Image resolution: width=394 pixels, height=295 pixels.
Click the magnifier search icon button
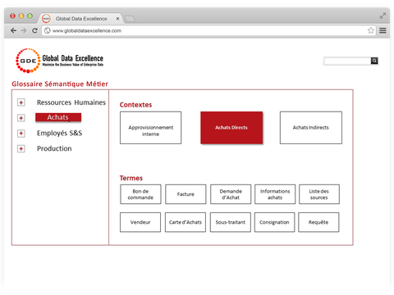pos(374,61)
